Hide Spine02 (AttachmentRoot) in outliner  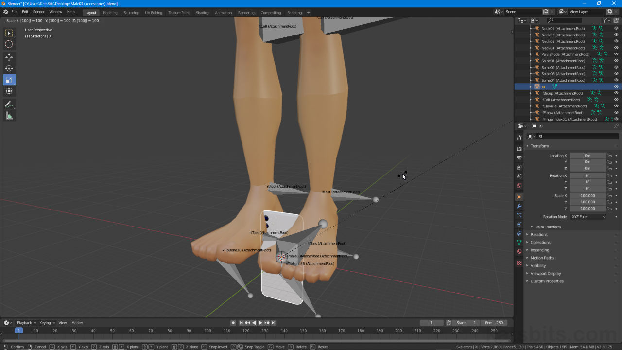pos(616,67)
